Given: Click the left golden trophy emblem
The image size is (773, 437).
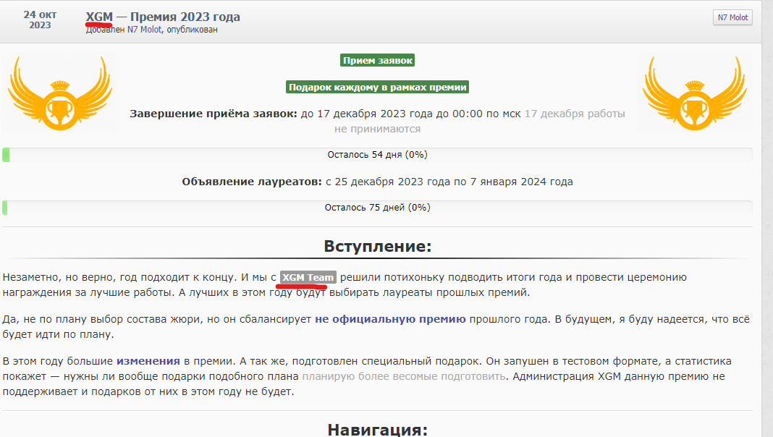Looking at the screenshot, I should [60, 93].
